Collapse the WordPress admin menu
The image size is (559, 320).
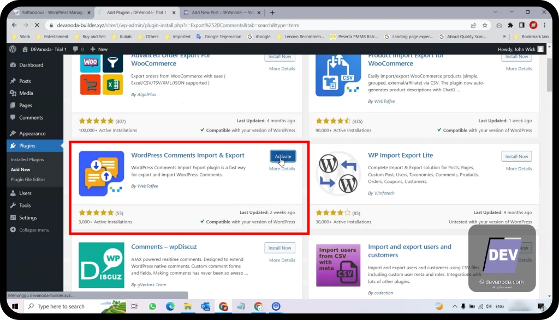click(x=30, y=230)
